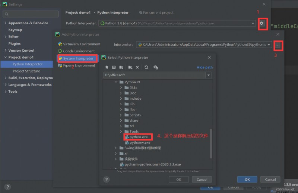Collapse Project: demo1 section
Viewport: 298px width, 193px height.
5,57
